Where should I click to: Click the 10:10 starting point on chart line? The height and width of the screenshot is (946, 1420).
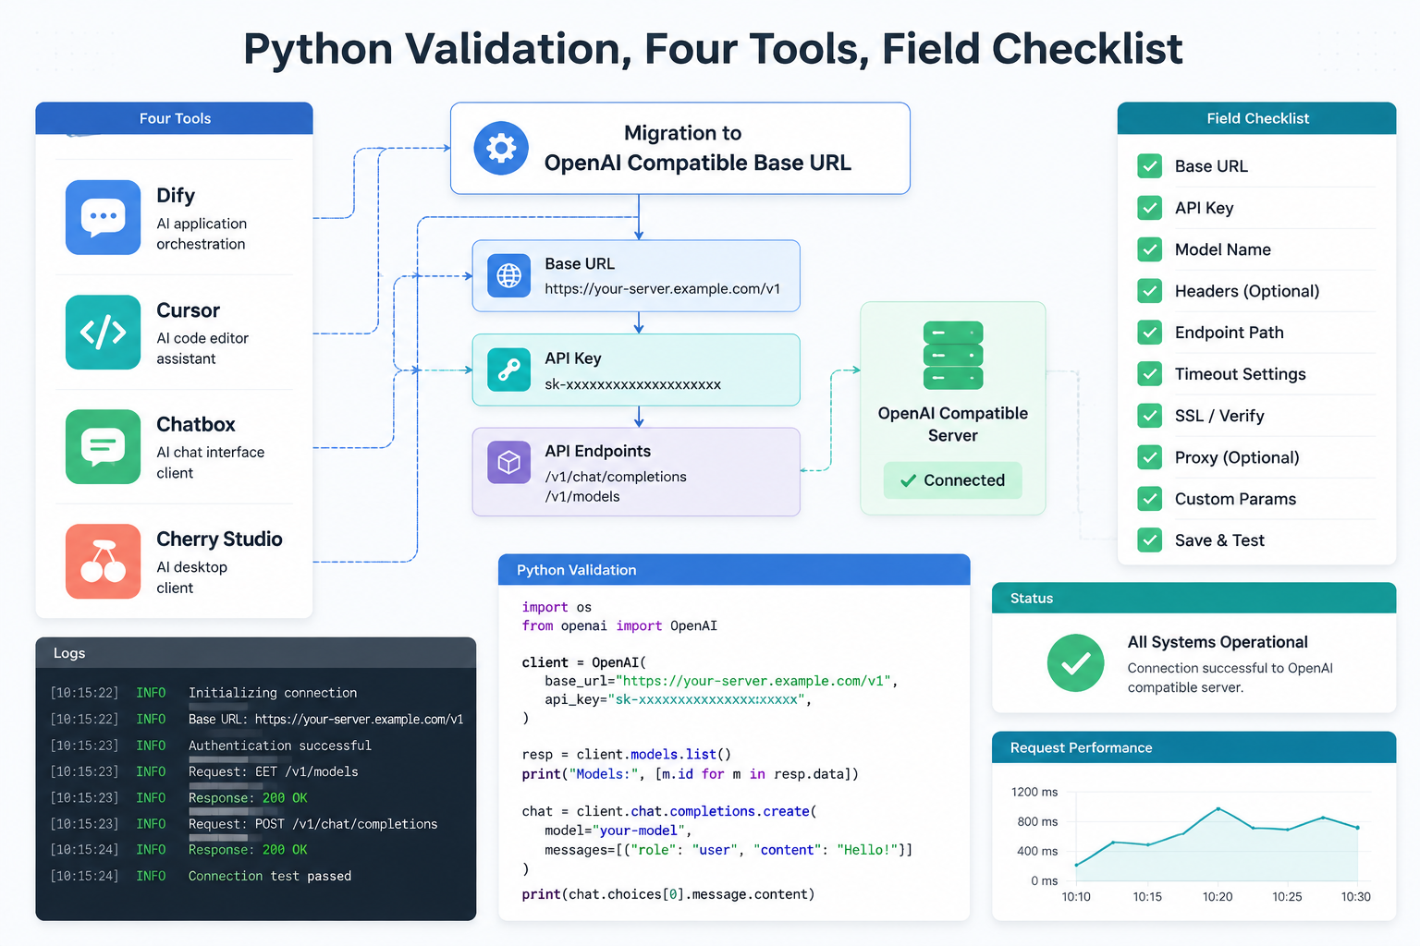click(1076, 865)
